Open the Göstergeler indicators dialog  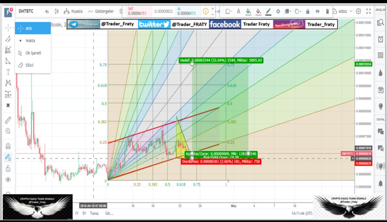pyautogui.click(x=101, y=11)
